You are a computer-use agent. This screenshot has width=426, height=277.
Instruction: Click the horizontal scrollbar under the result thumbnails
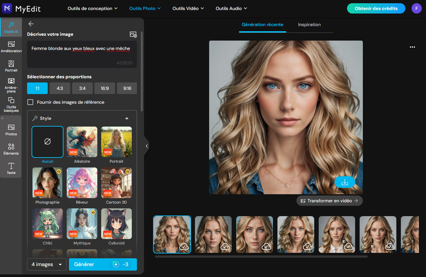tap(261, 257)
